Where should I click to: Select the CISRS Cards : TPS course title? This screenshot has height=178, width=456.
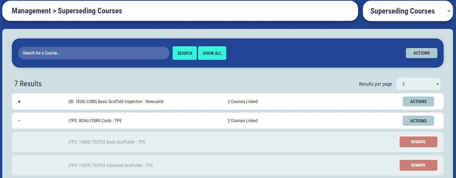pos(95,121)
